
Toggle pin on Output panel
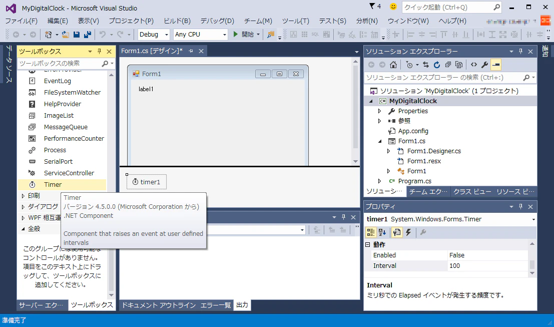point(343,217)
